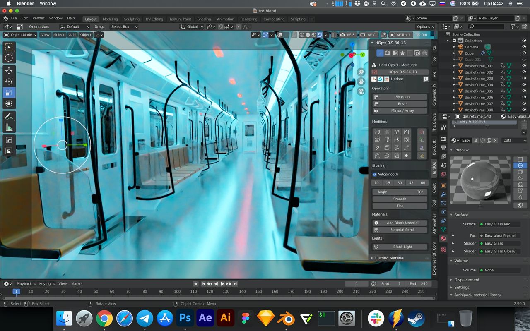Activate the 3D Cursor tool
The image size is (530, 331).
[x=9, y=58]
